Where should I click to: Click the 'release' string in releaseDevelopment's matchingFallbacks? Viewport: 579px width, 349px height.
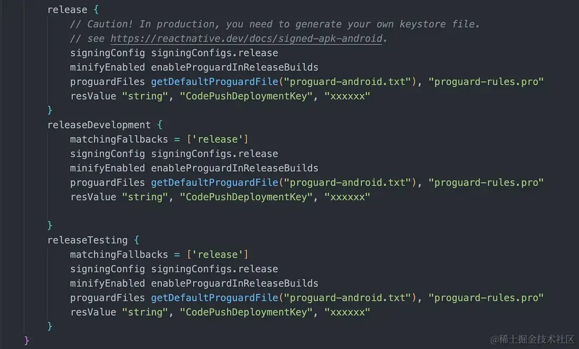(217, 139)
